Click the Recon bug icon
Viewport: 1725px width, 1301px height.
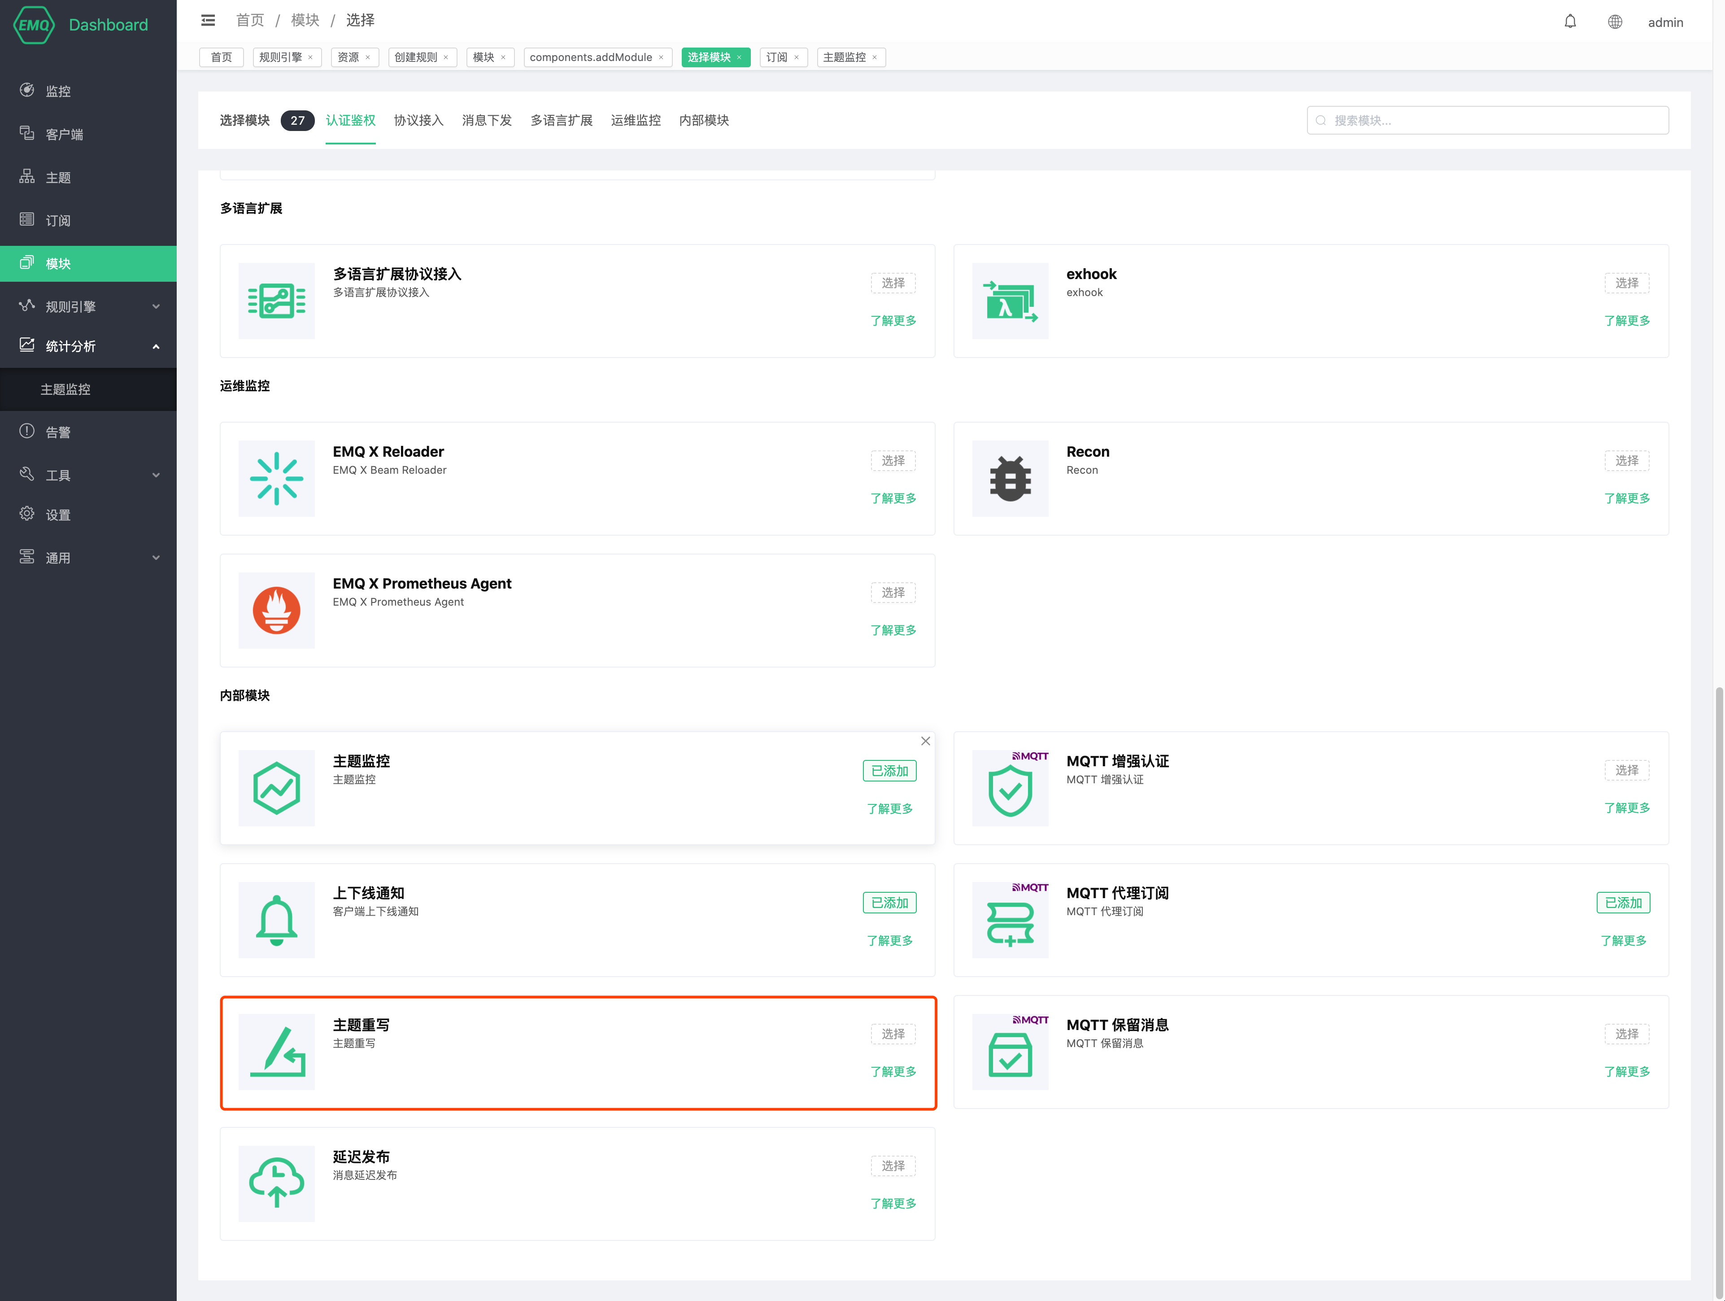[x=1010, y=478]
